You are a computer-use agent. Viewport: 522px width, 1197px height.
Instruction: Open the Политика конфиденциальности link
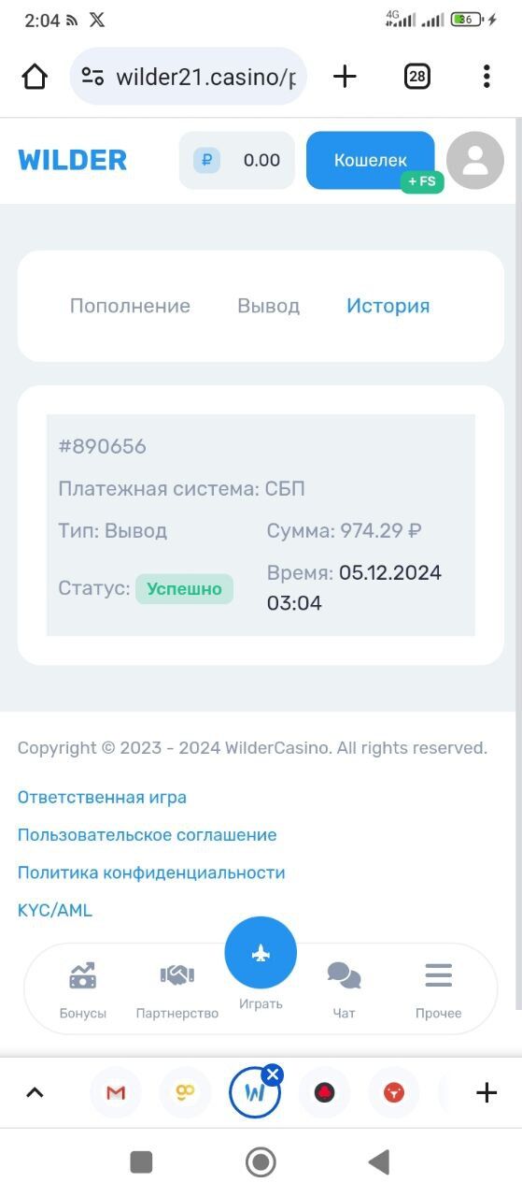click(x=151, y=873)
